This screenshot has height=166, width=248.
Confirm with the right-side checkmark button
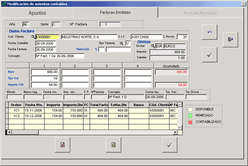[x=210, y=55]
